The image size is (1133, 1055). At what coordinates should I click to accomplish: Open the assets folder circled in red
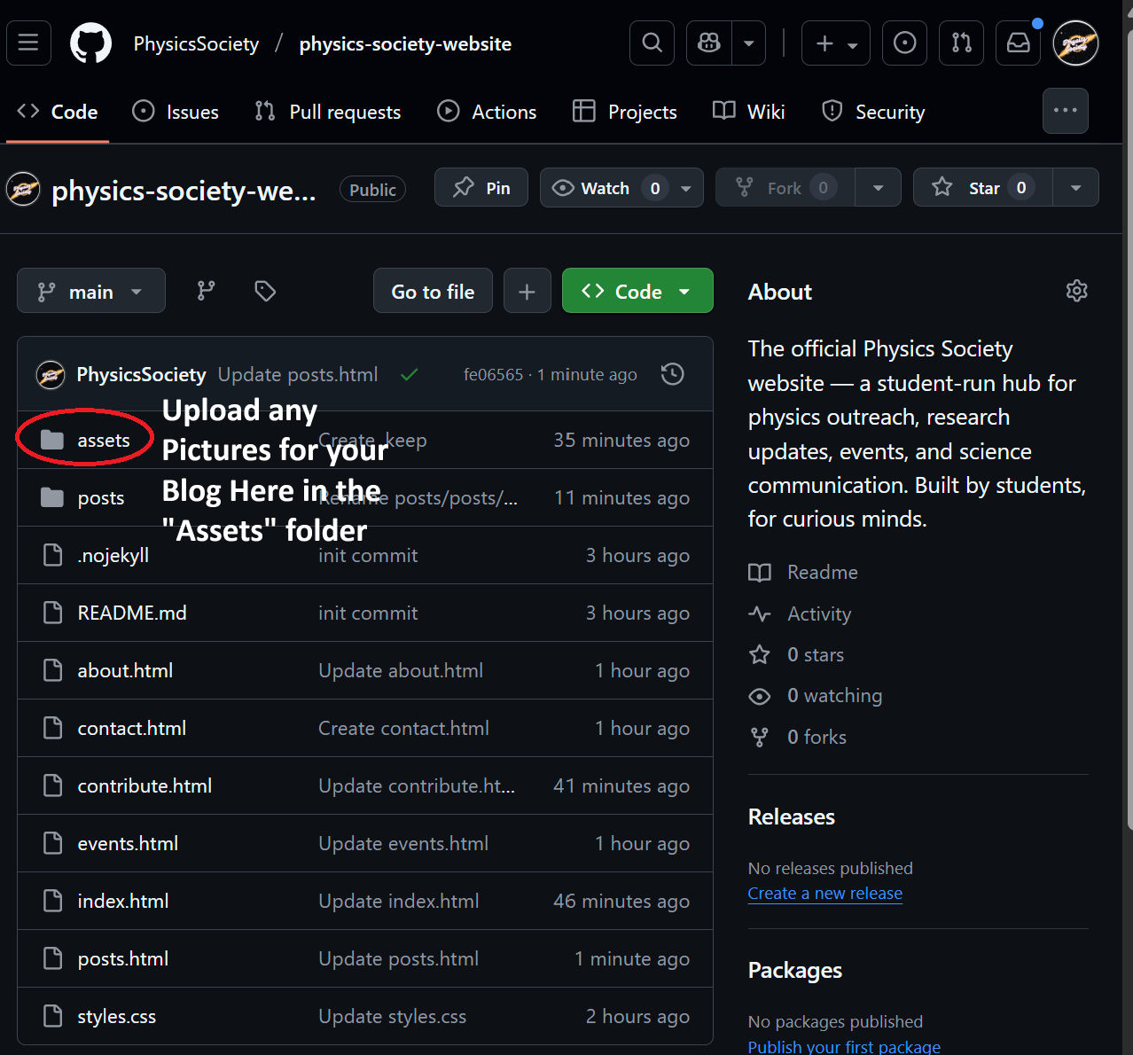(104, 439)
